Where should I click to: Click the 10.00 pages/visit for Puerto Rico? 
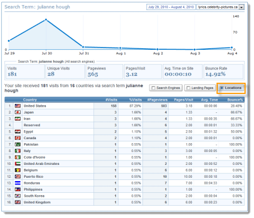pos(188,177)
